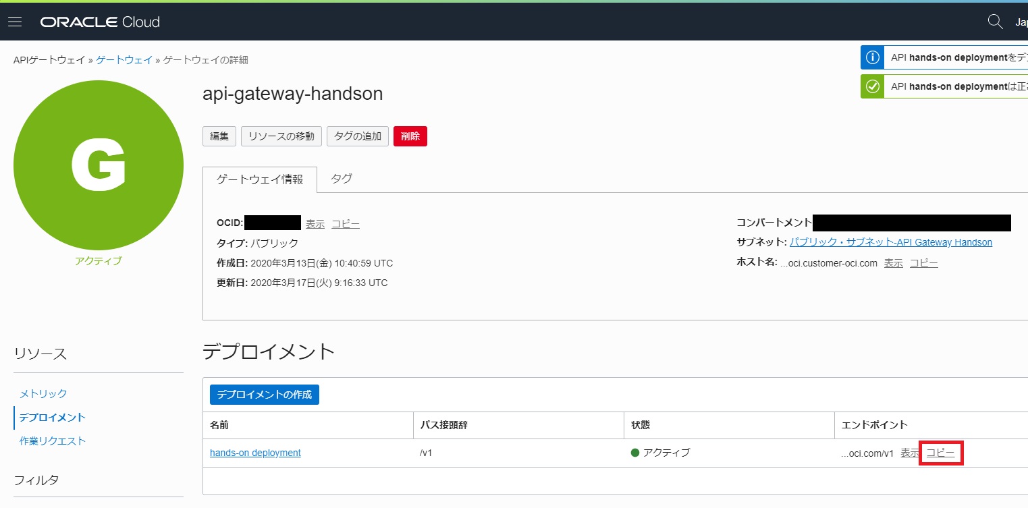The height and width of the screenshot is (508, 1028).
Task: Open the hands-on deployment link
Action: click(255, 453)
